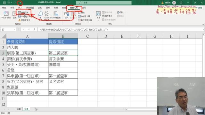Image resolution: width=205 pixels, height=115 pixels.
Task: Switch to the 公式 ribbon tab
Action: click(x=40, y=8)
